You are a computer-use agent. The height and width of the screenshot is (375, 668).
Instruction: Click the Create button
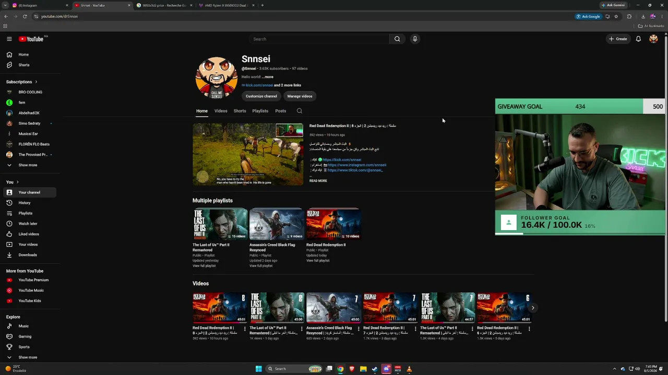click(618, 39)
